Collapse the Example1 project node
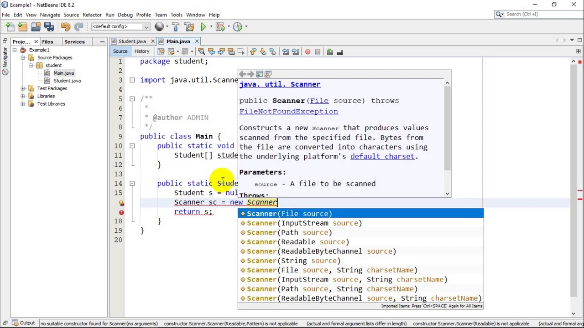The height and width of the screenshot is (328, 584). (15, 50)
